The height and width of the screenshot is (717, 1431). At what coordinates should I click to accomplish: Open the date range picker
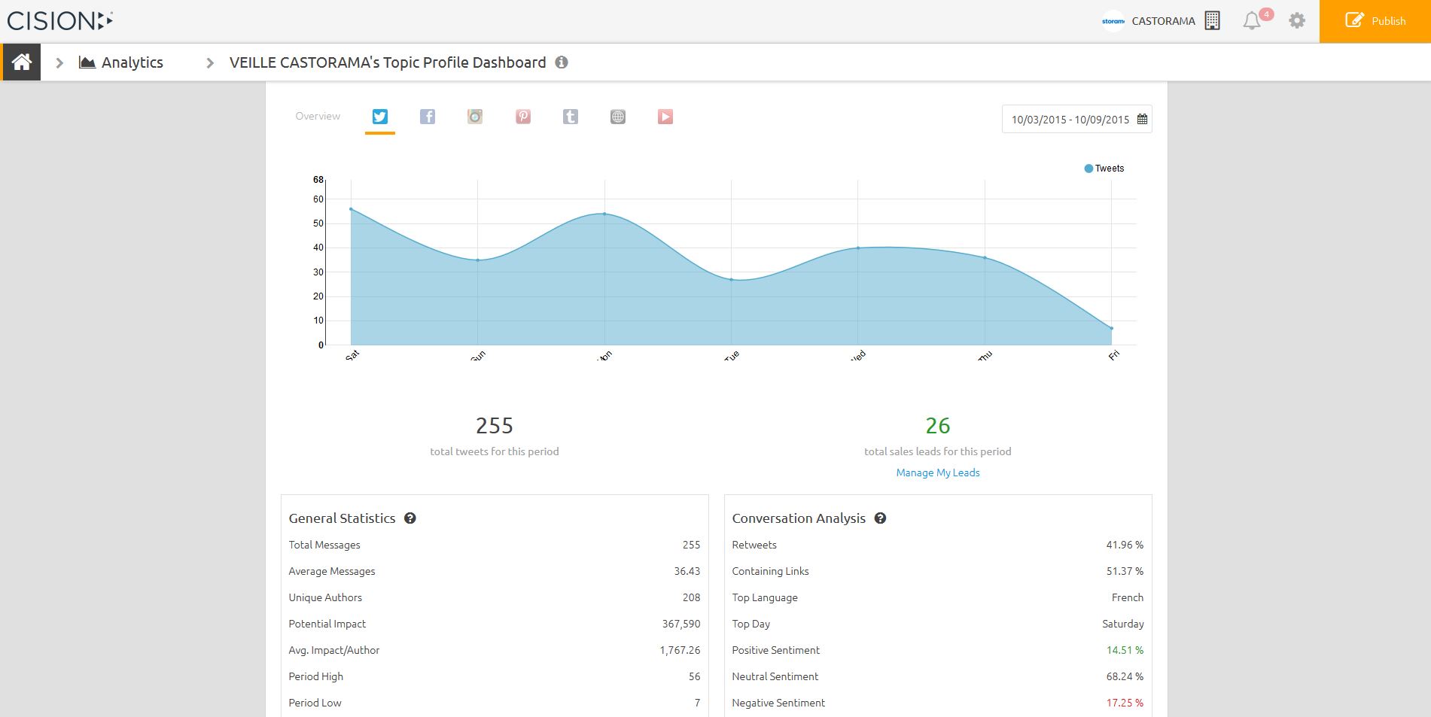point(1076,120)
